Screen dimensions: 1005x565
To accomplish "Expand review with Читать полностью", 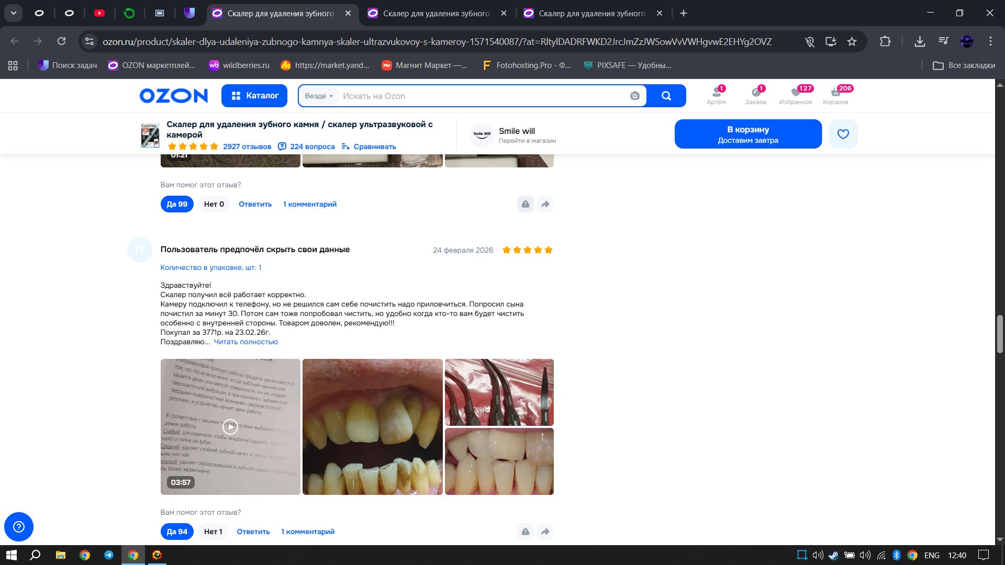I will [245, 342].
